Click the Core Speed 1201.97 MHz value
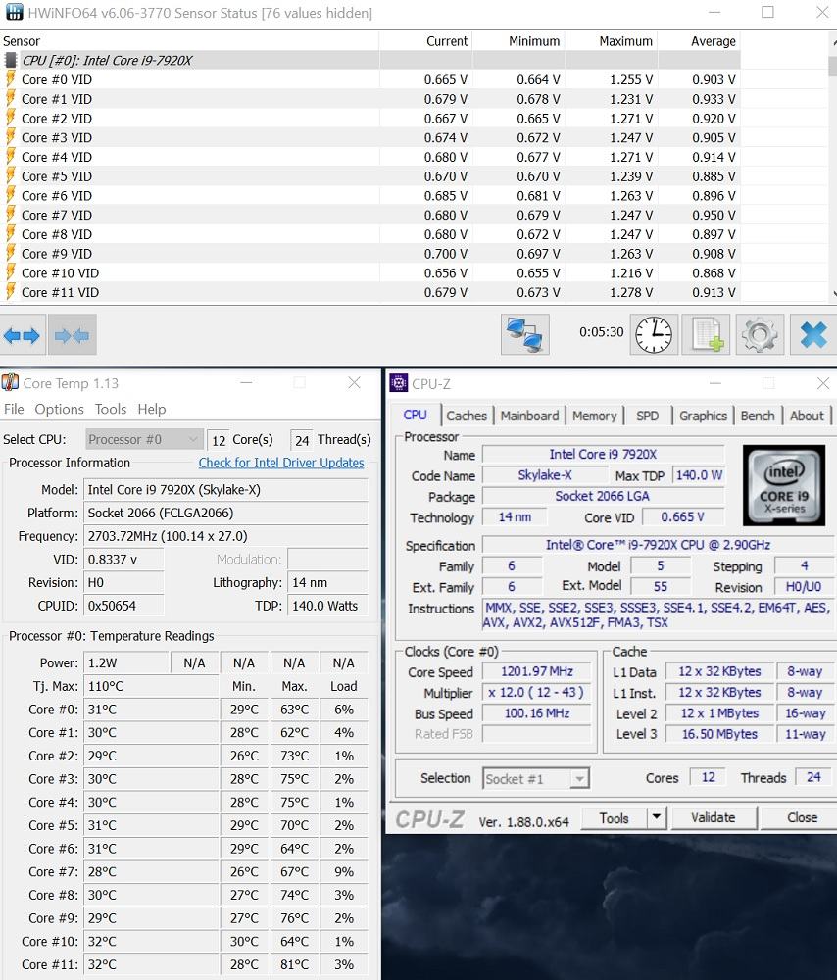This screenshot has width=837, height=980. [536, 672]
